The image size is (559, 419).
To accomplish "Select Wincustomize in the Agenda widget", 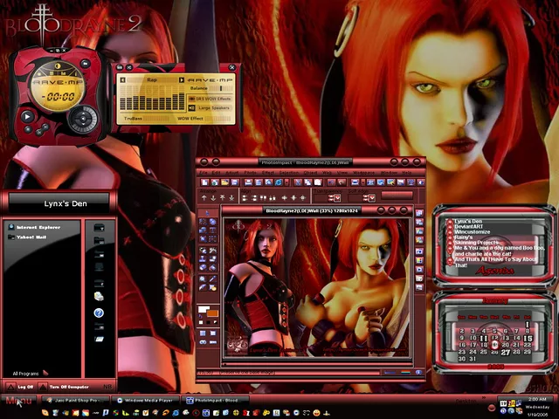I will [x=472, y=231].
